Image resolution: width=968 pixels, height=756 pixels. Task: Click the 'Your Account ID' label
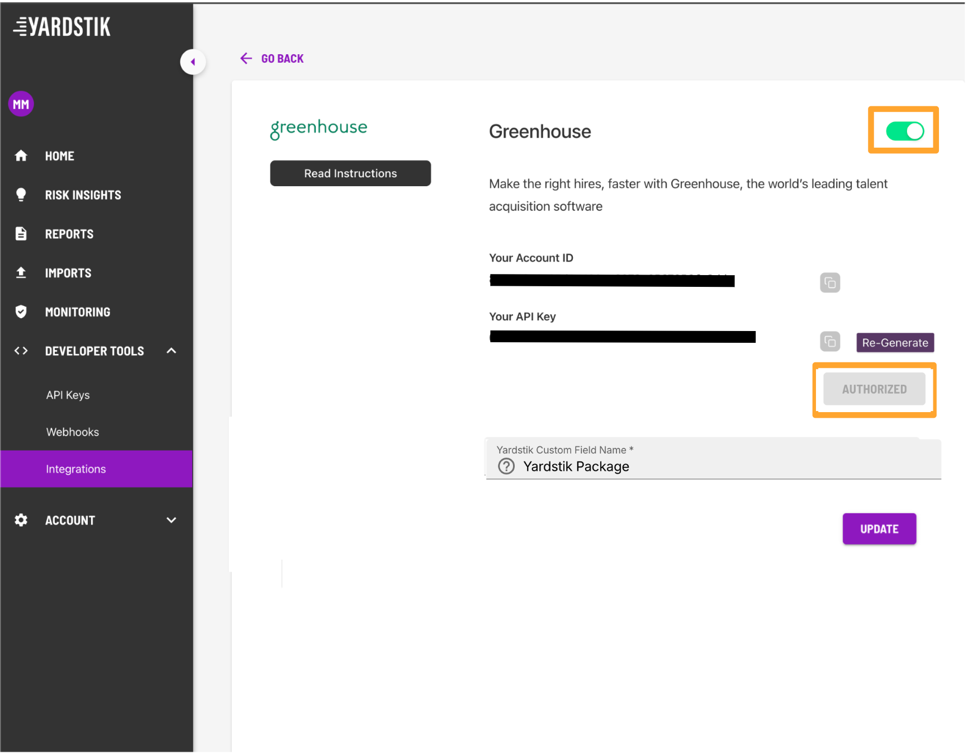(531, 258)
